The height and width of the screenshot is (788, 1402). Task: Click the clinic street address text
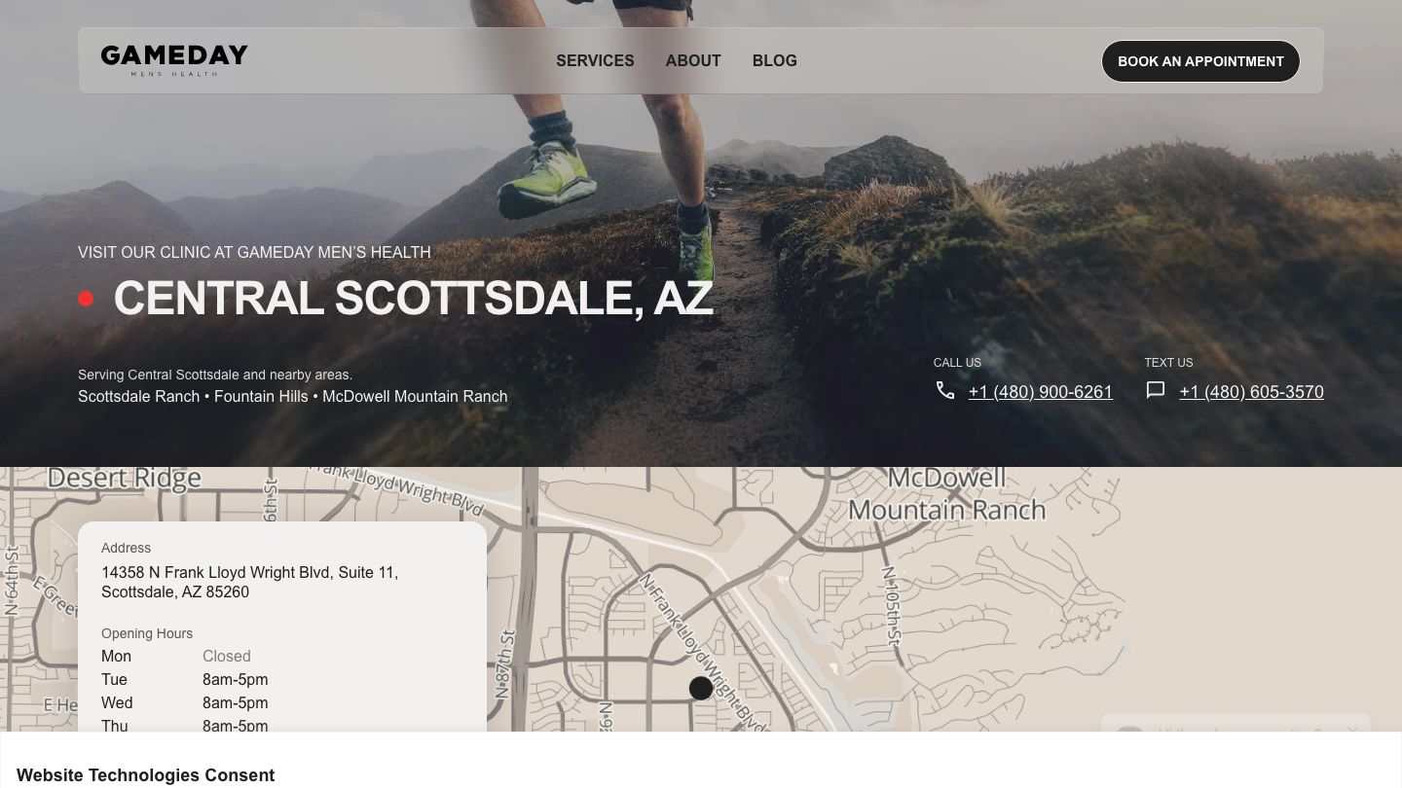tap(249, 582)
